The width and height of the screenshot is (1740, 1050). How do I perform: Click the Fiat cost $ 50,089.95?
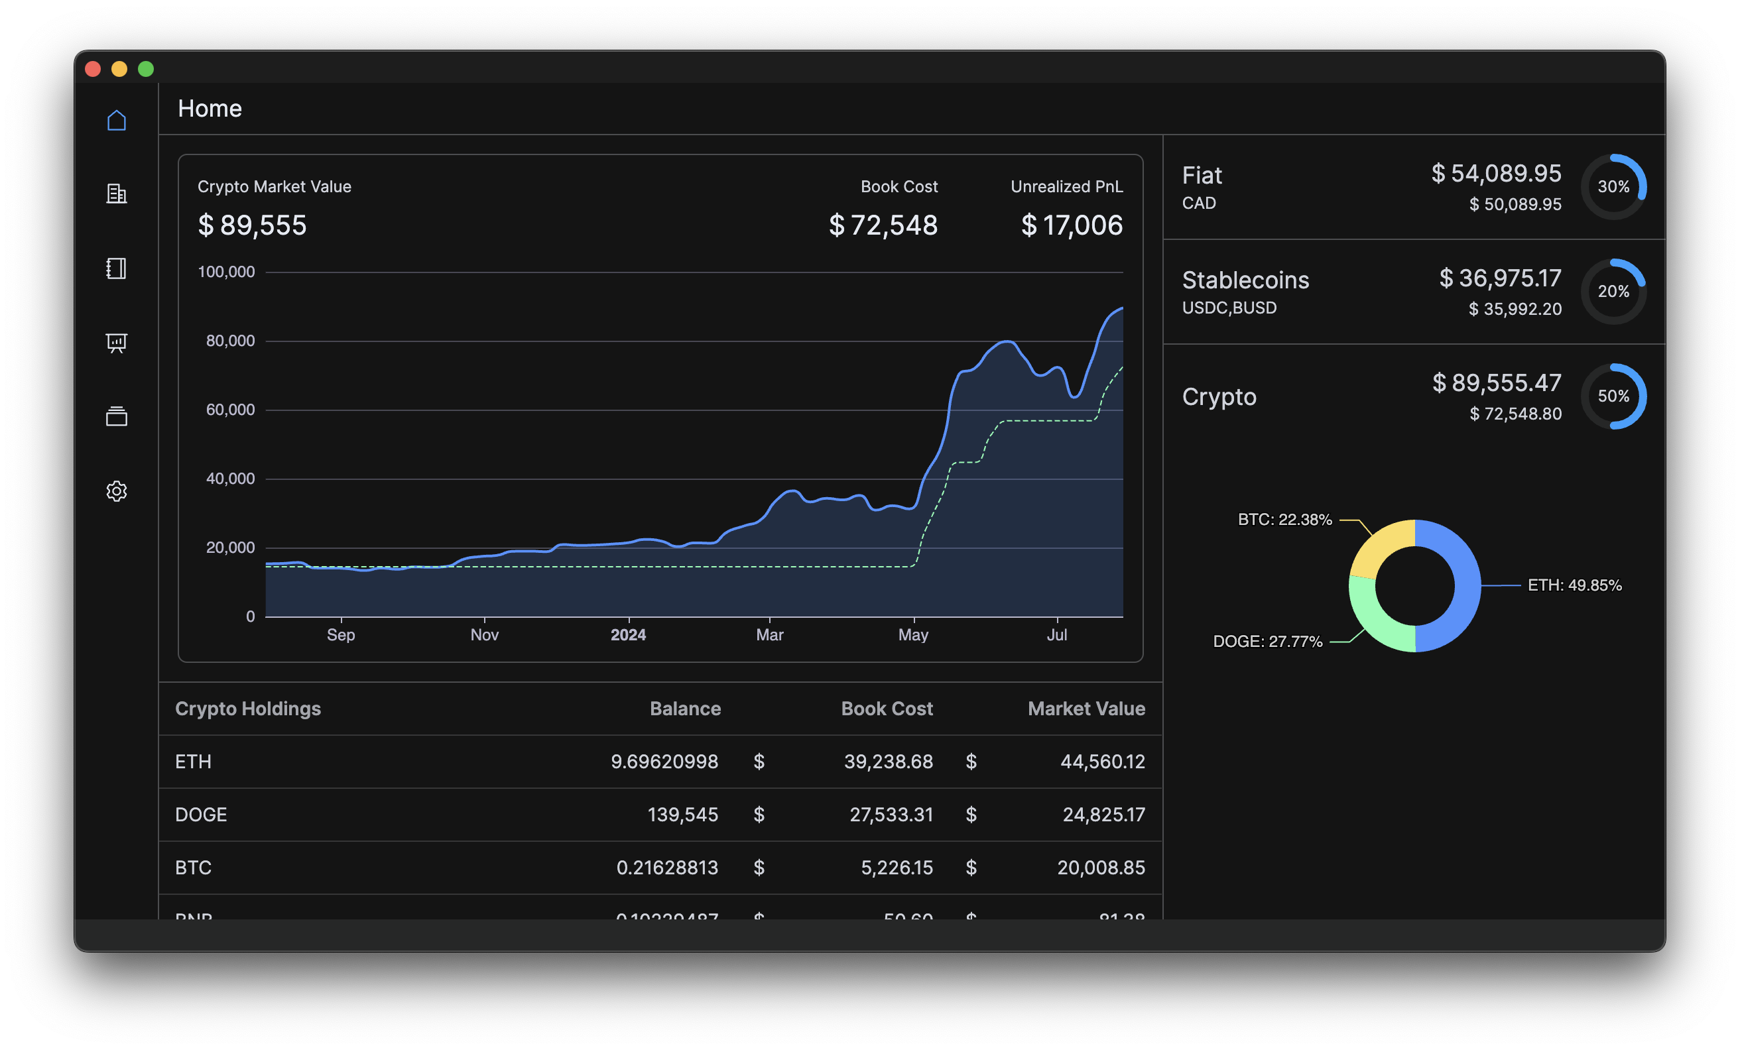[x=1515, y=204]
